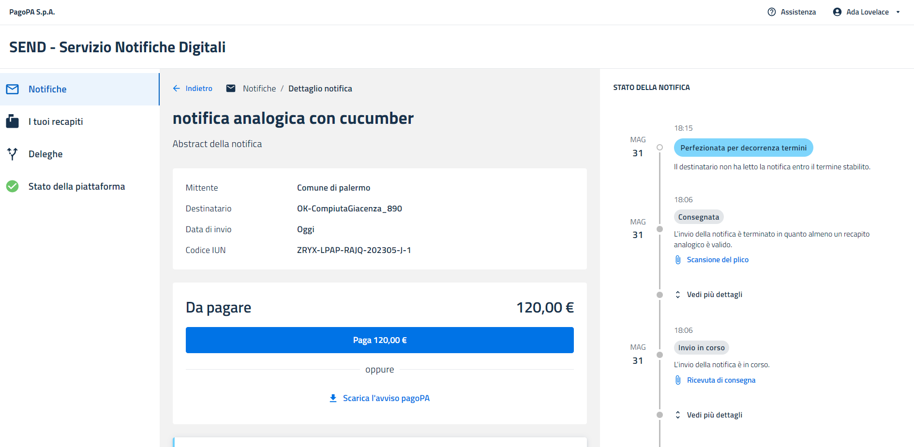Click the paperclip icon beside Ricevuta di consegna

[x=678, y=380]
